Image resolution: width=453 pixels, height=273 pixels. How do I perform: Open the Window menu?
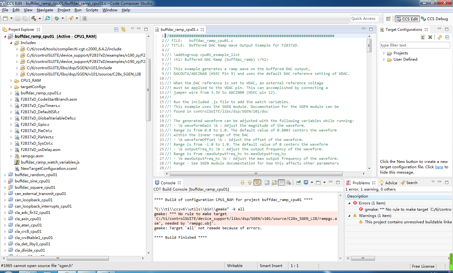click(110, 10)
